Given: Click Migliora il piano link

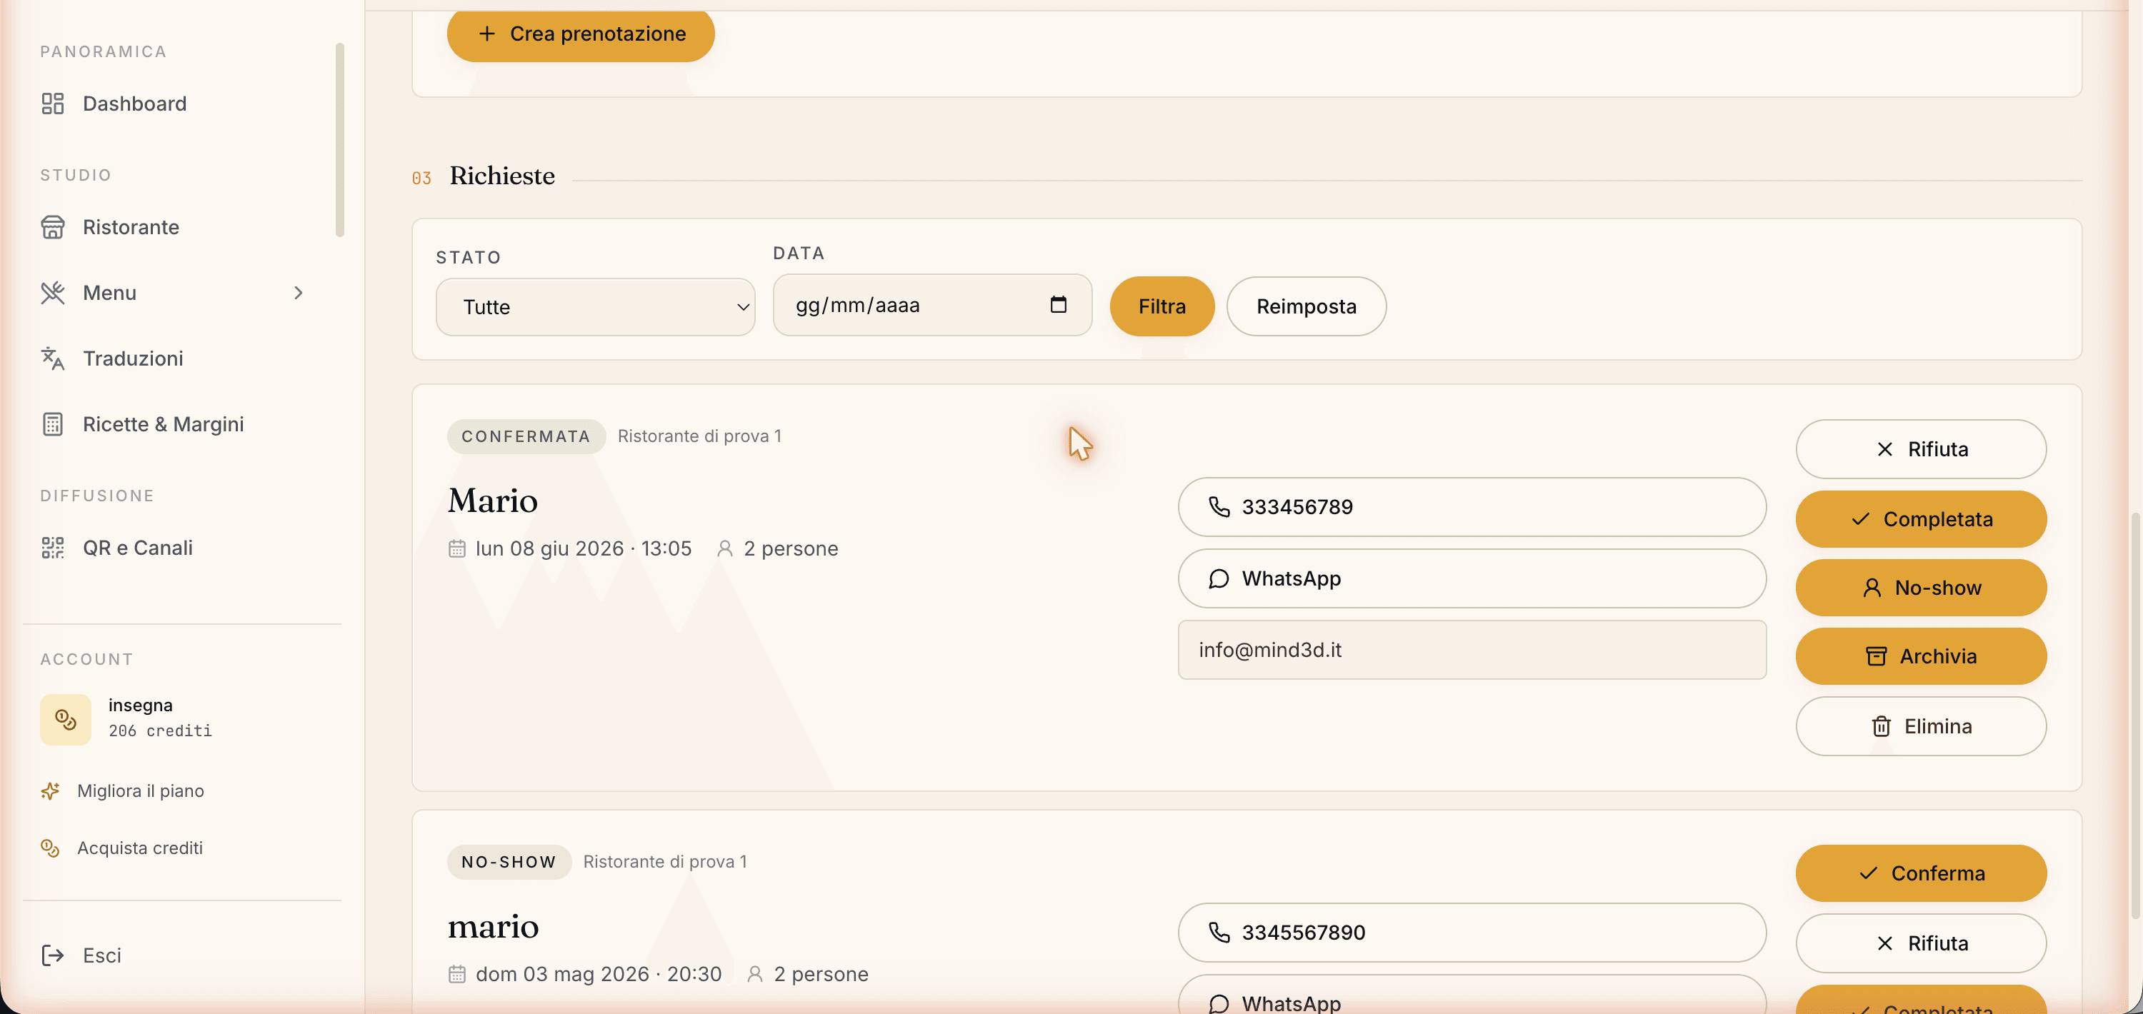Looking at the screenshot, I should pyautogui.click(x=140, y=790).
